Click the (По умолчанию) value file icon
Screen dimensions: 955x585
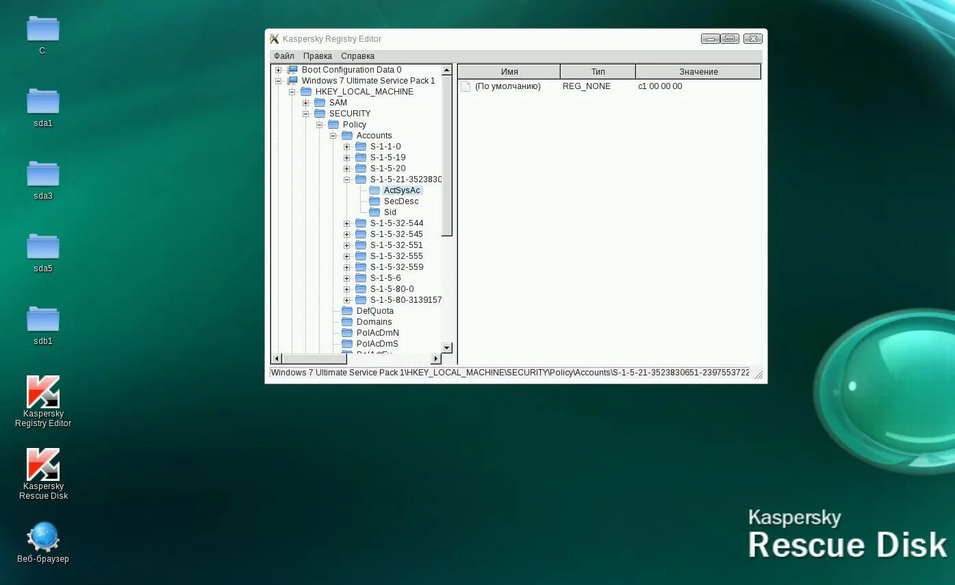tap(466, 86)
